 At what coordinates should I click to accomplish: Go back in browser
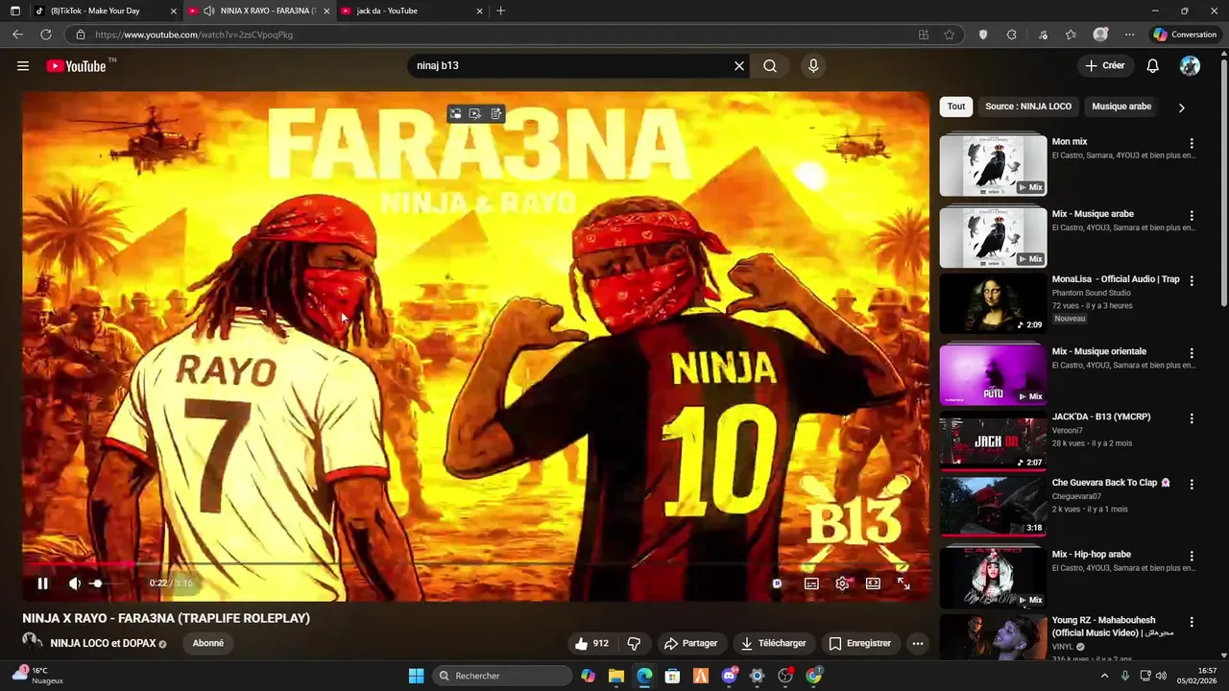click(x=17, y=35)
